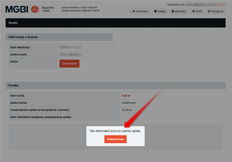Open Katalog via its book icon
Screen dimensions: 232x162
click(x=155, y=12)
